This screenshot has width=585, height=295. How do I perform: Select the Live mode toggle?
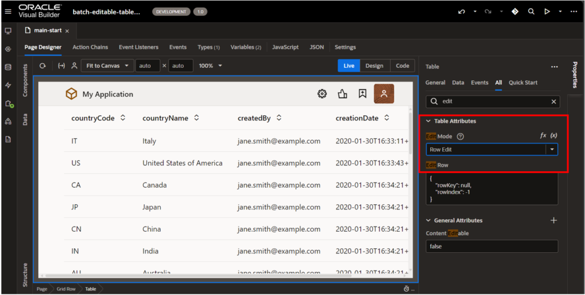(x=348, y=66)
